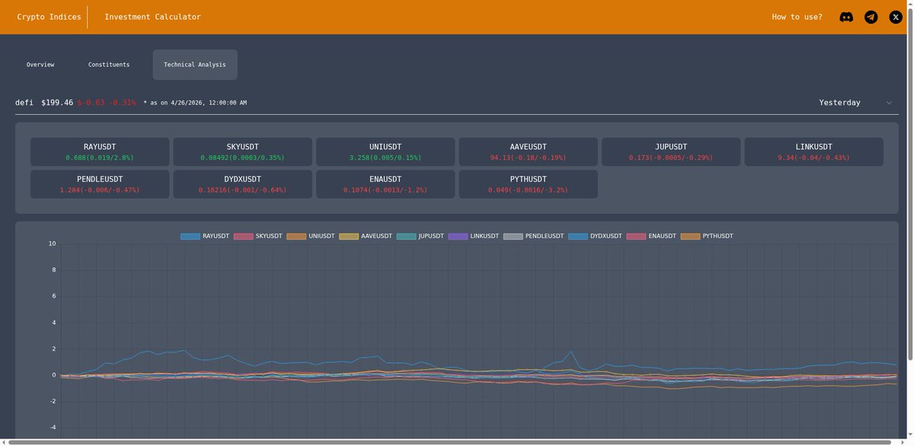The image size is (914, 446).
Task: Click the JUPUSDT legend color swatch
Action: pos(407,236)
